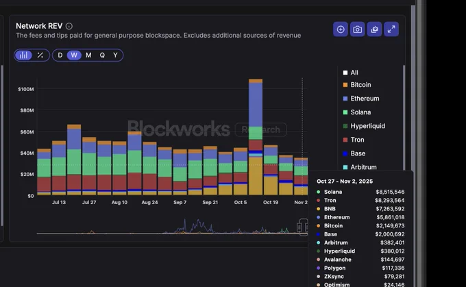Toggle the All legend entry

(x=351, y=73)
